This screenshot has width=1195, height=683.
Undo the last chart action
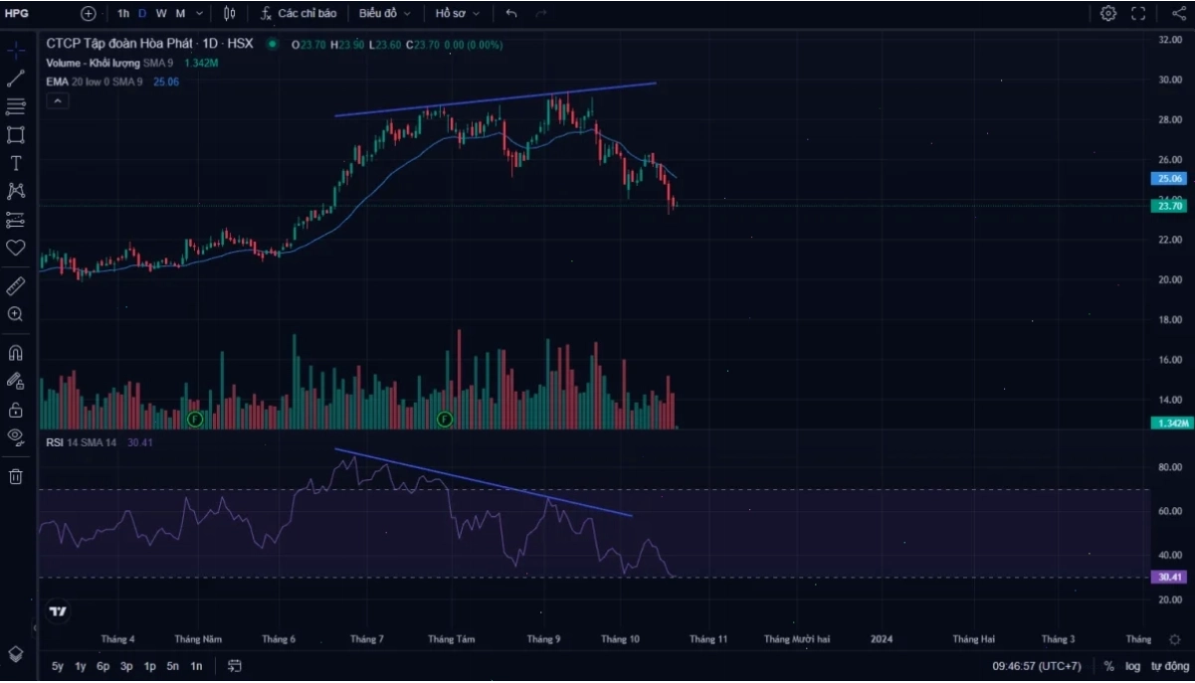click(511, 14)
